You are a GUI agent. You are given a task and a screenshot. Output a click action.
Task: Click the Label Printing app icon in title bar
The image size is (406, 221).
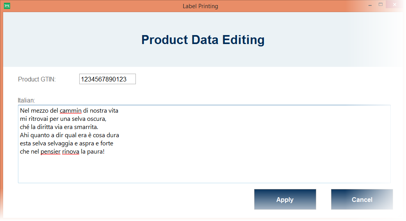(7, 6)
